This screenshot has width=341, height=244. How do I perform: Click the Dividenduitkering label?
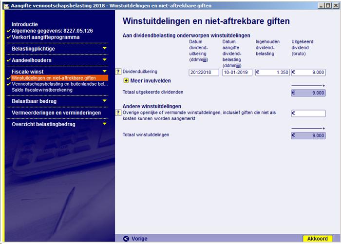[140, 72]
